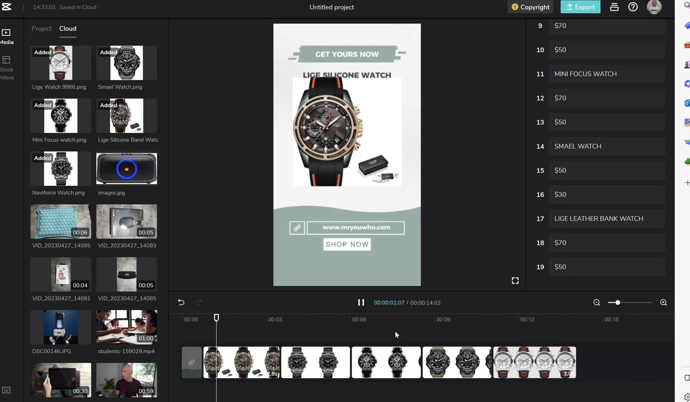Edit text field 16 with $30
Screen dimensions: 690x402
pos(607,195)
